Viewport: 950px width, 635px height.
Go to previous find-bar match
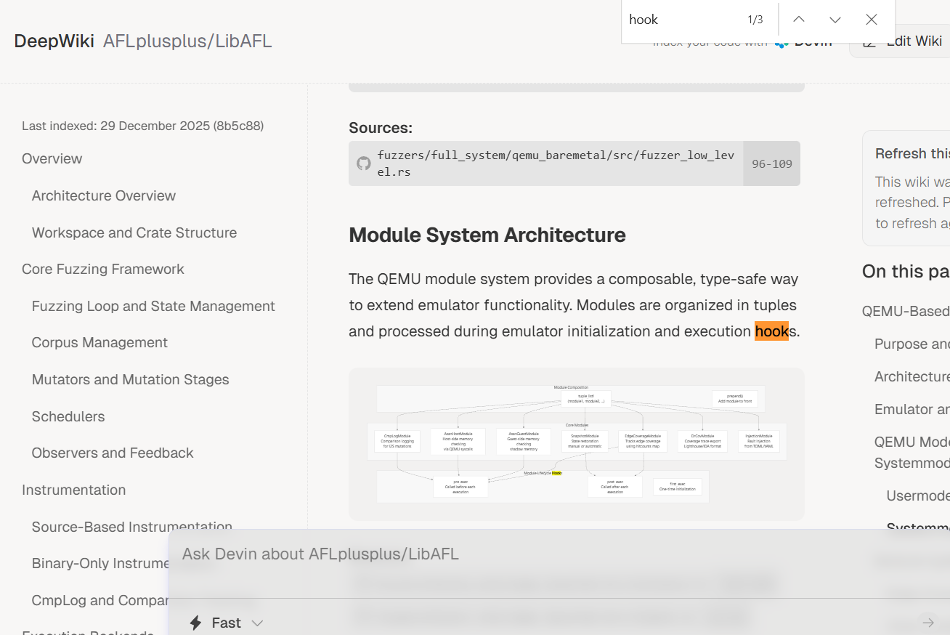click(x=799, y=20)
